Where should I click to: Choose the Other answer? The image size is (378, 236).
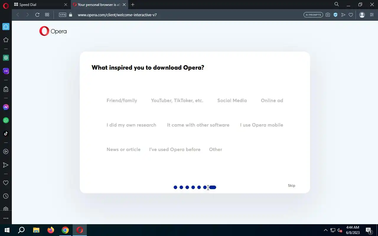[x=216, y=149]
